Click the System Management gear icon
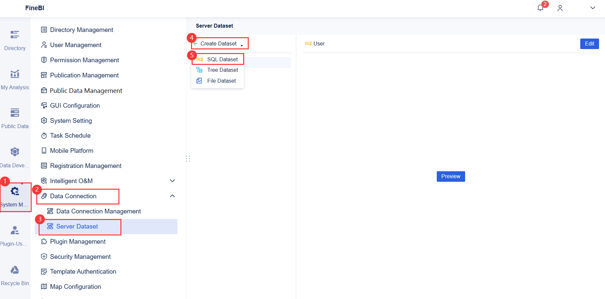 click(x=15, y=191)
